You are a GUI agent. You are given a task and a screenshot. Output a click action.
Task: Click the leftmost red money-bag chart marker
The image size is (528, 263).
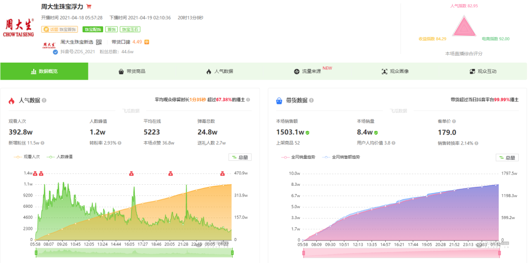[35, 174]
